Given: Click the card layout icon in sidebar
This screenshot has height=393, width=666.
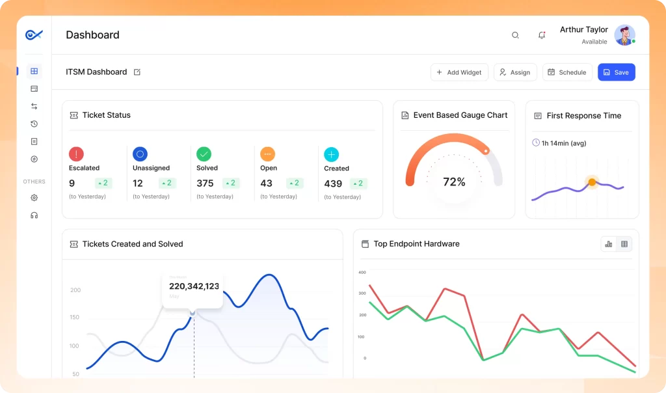Looking at the screenshot, I should [x=34, y=88].
